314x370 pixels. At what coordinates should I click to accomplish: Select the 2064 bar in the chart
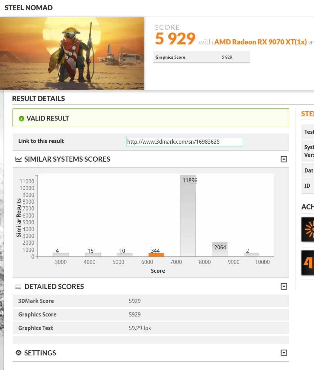tap(220, 249)
